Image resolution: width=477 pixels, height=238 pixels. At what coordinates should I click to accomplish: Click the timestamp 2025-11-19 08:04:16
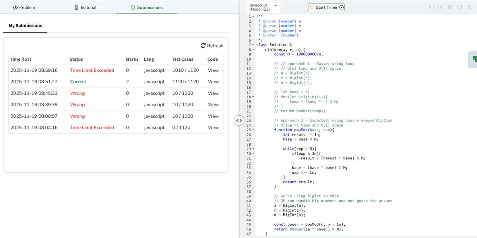click(34, 128)
